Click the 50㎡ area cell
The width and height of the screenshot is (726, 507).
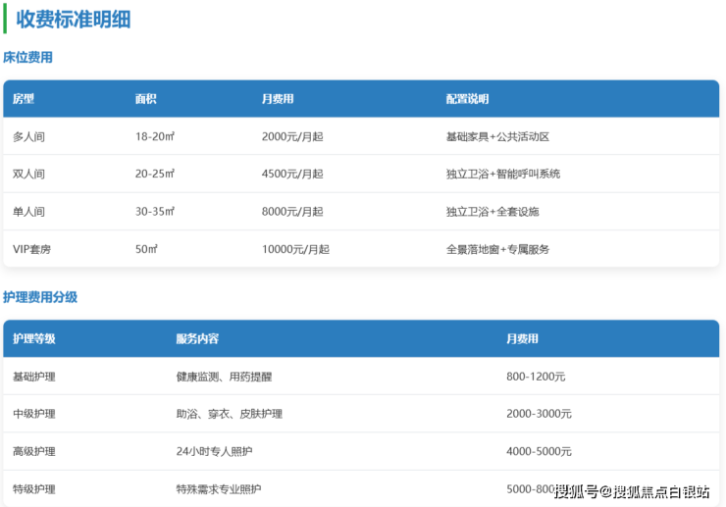pyautogui.click(x=146, y=249)
